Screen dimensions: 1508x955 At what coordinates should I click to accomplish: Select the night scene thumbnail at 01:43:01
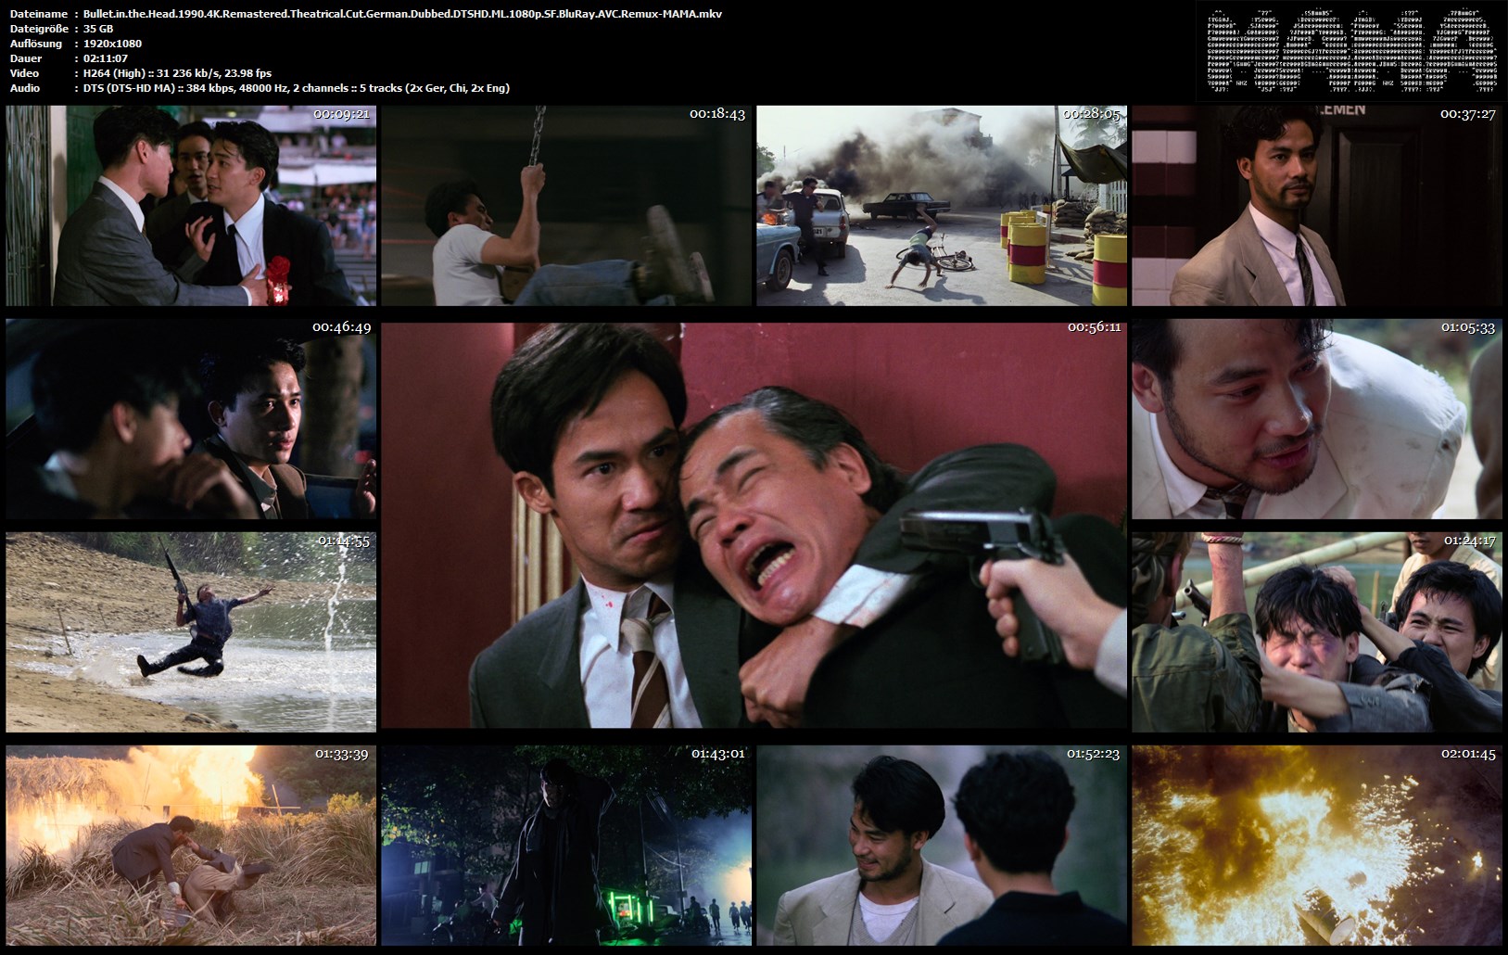click(x=566, y=846)
